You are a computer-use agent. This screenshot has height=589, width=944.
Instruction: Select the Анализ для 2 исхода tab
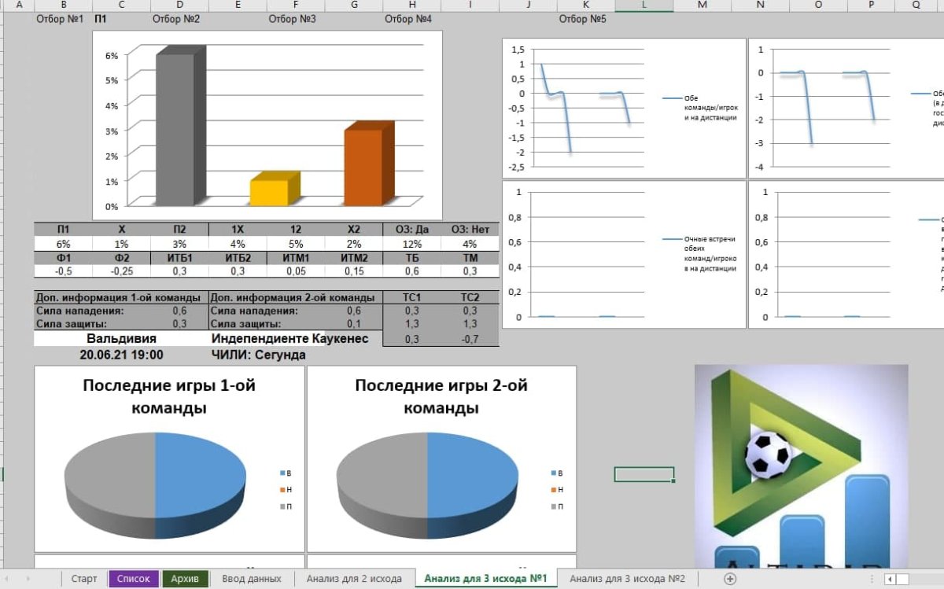click(x=353, y=579)
